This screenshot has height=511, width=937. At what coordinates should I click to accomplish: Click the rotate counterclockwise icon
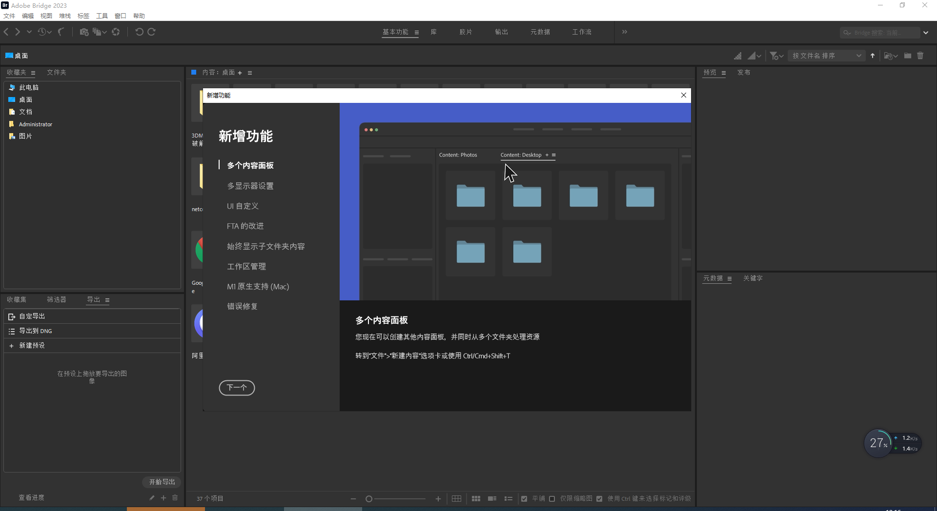140,32
